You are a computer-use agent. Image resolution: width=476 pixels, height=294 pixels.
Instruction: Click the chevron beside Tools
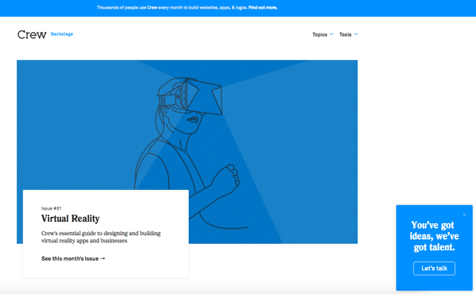click(356, 35)
